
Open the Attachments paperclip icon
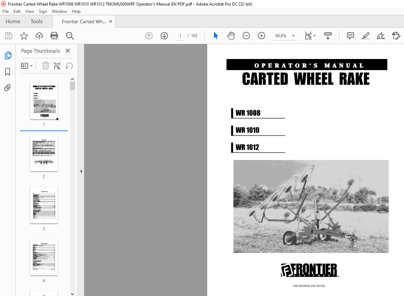click(x=8, y=88)
